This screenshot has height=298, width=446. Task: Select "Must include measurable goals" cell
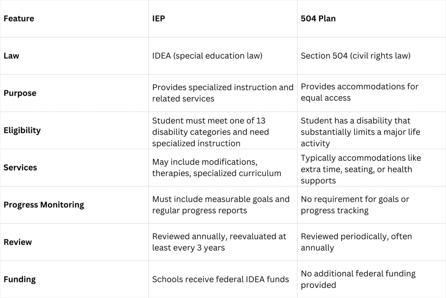[220, 205]
